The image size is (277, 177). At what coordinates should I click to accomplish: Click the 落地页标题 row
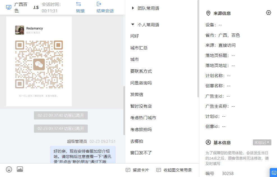click(x=220, y=56)
